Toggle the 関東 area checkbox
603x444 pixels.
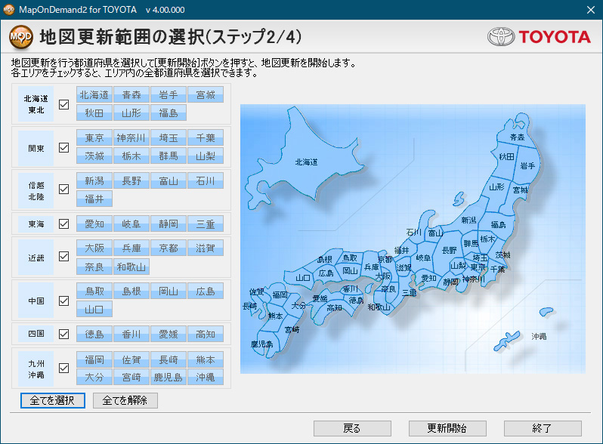point(63,148)
